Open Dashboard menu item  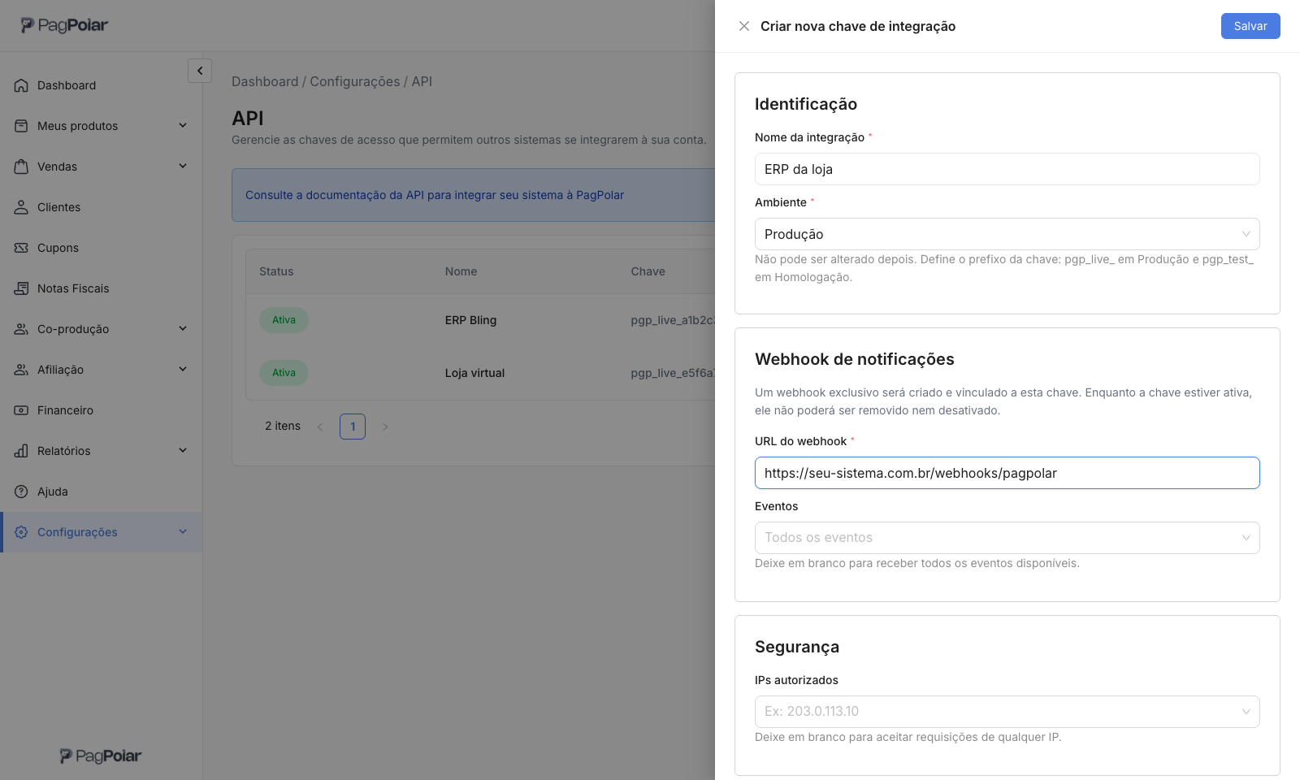point(101,85)
